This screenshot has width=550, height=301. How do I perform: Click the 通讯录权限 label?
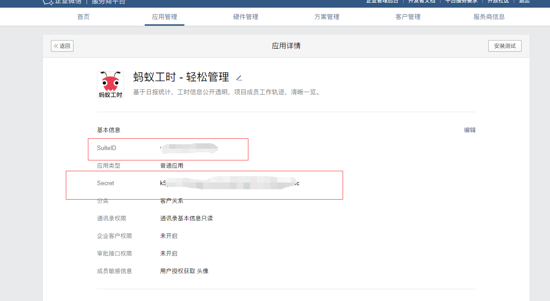[x=111, y=219]
